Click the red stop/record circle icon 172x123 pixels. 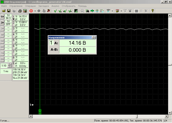tap(31, 11)
